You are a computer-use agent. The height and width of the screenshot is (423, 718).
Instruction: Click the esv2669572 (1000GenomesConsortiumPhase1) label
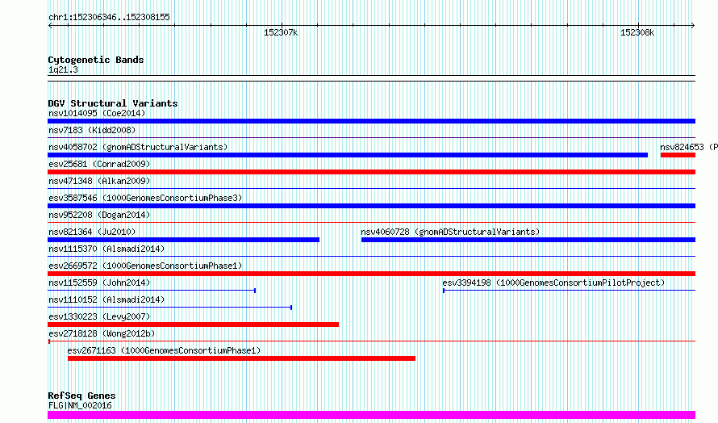click(x=145, y=266)
